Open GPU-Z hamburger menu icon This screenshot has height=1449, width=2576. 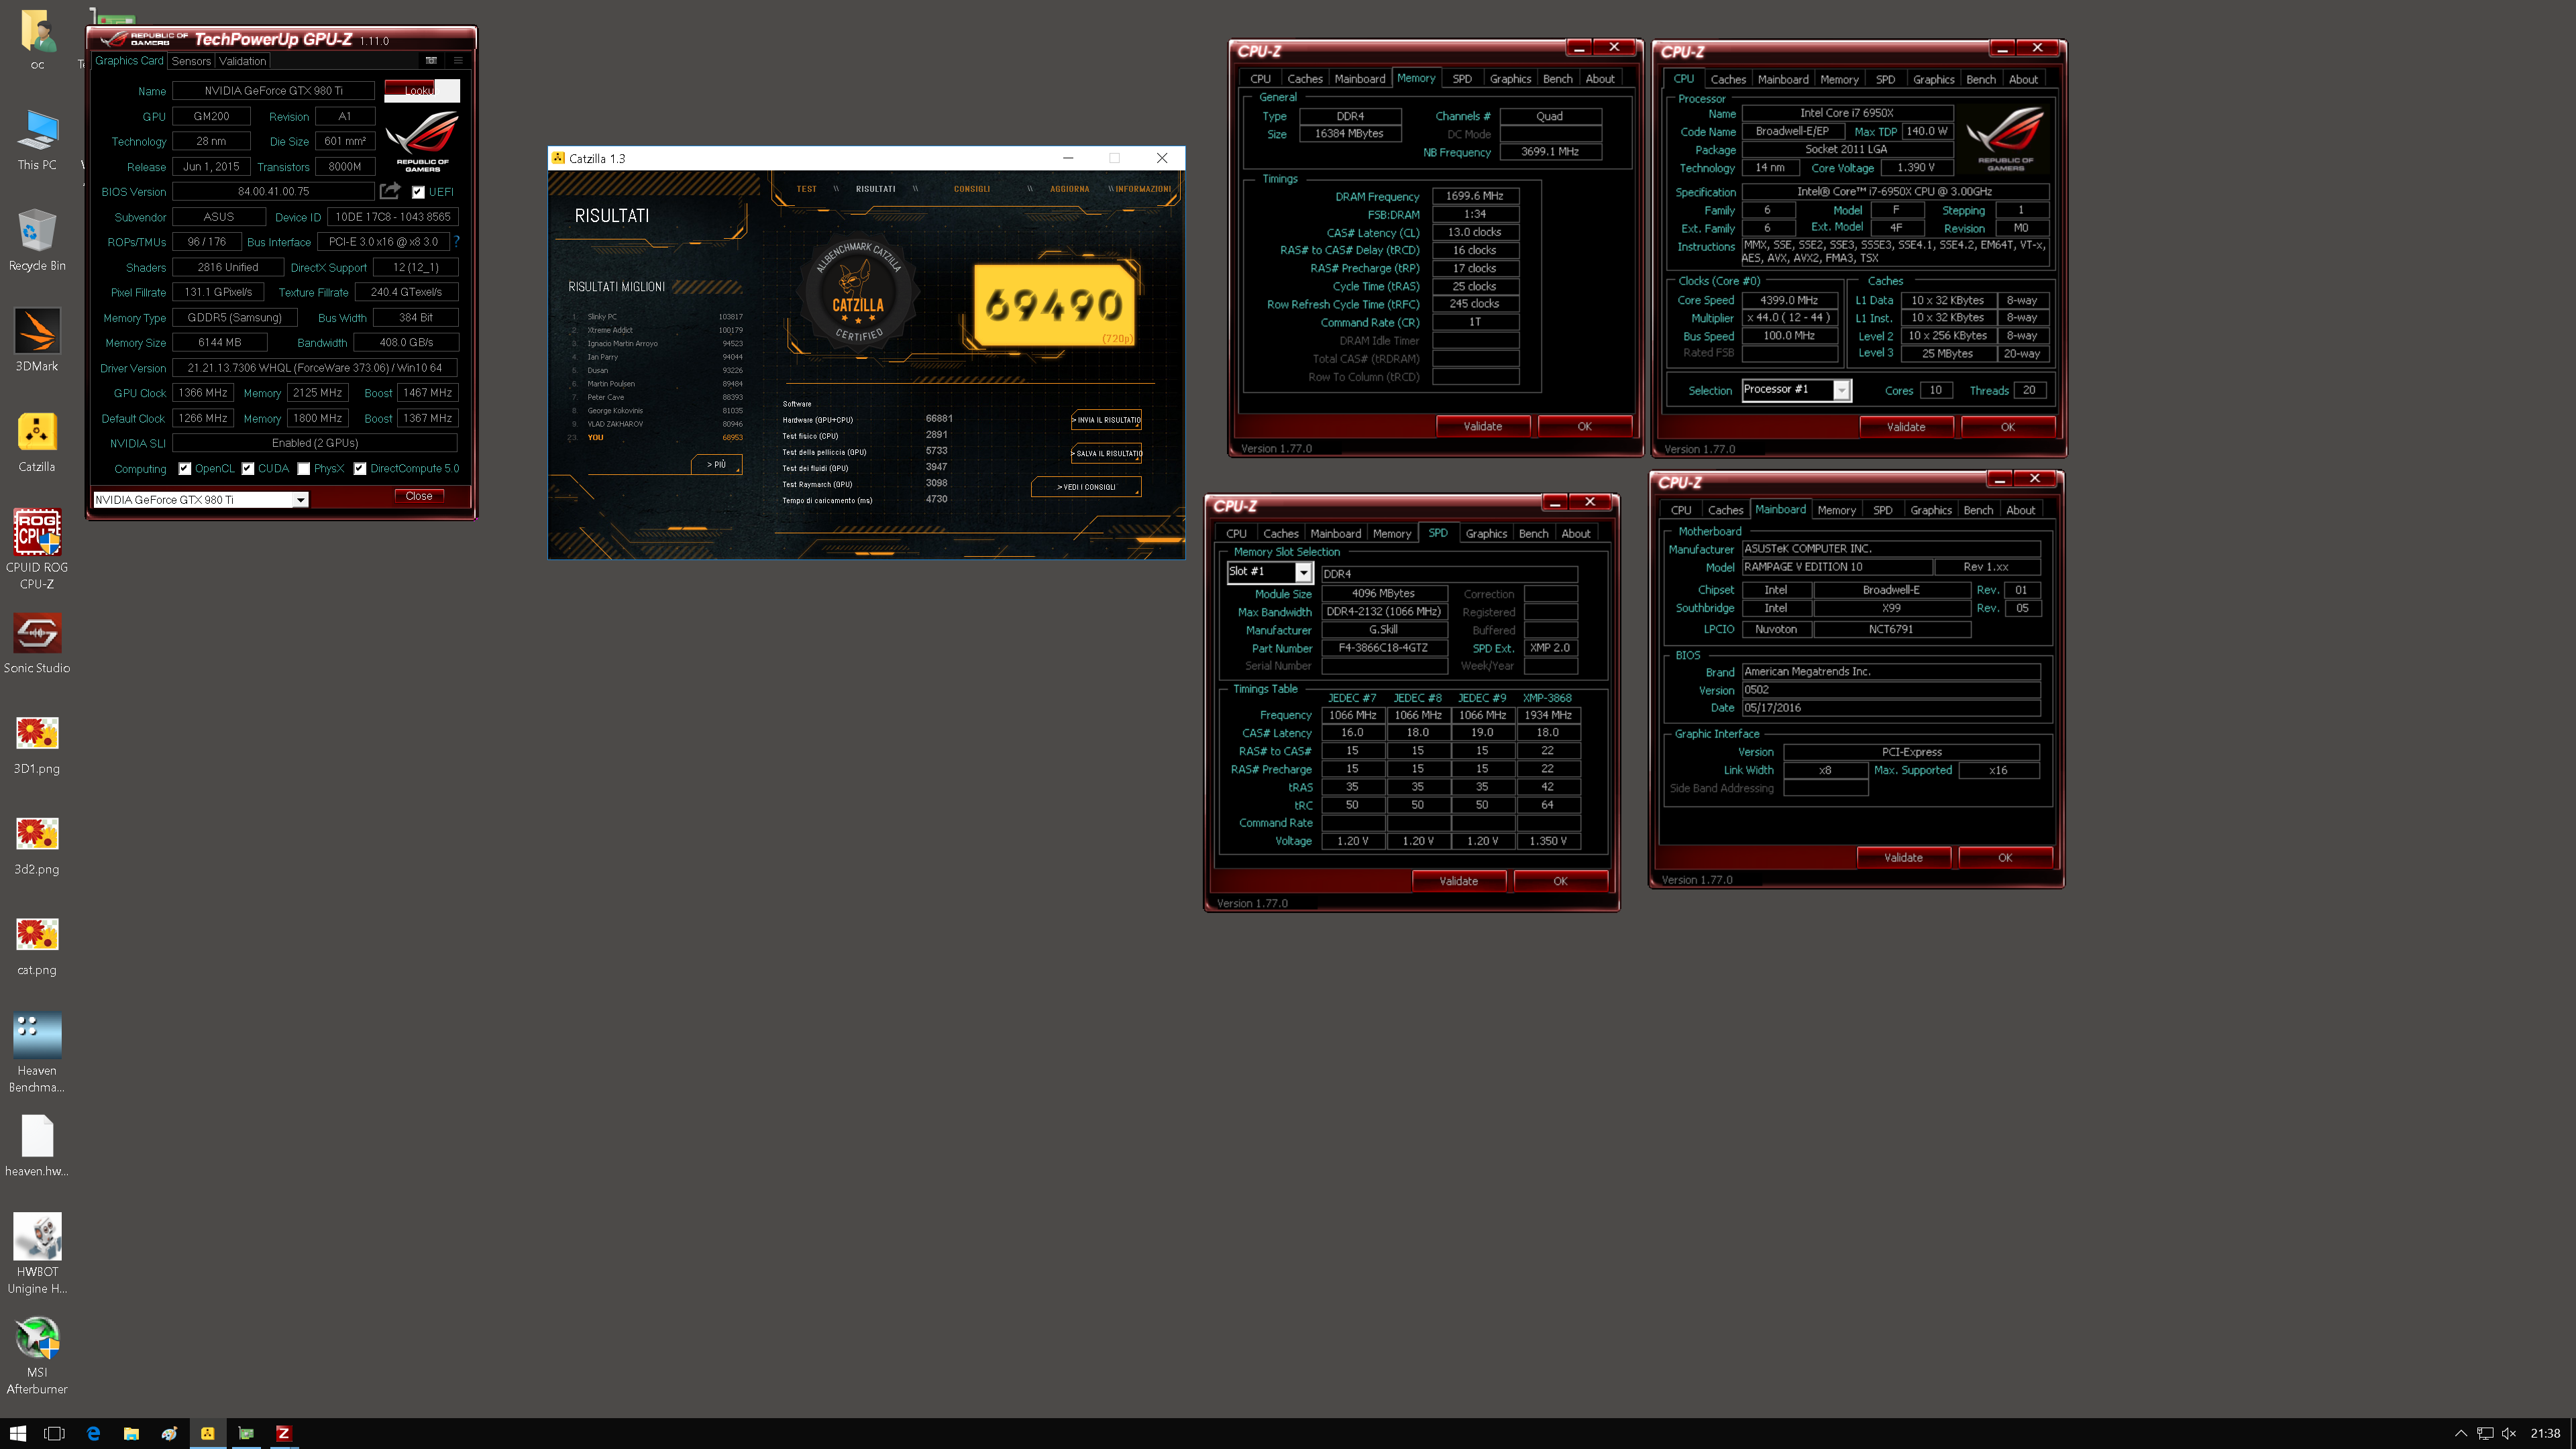click(x=458, y=60)
